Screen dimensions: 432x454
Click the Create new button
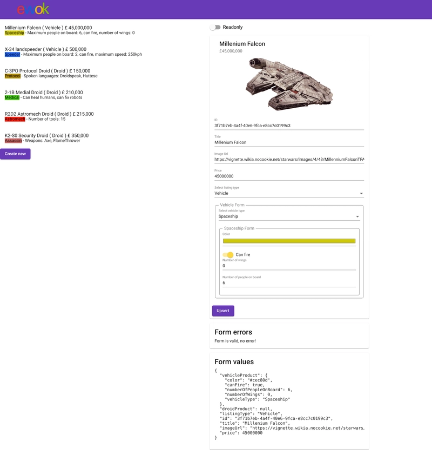tap(15, 154)
